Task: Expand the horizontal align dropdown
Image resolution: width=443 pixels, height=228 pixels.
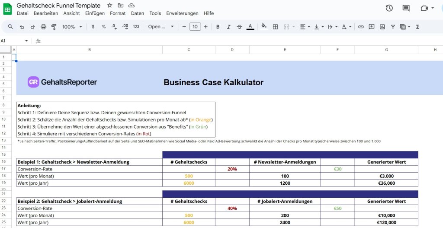Action: coord(305,27)
